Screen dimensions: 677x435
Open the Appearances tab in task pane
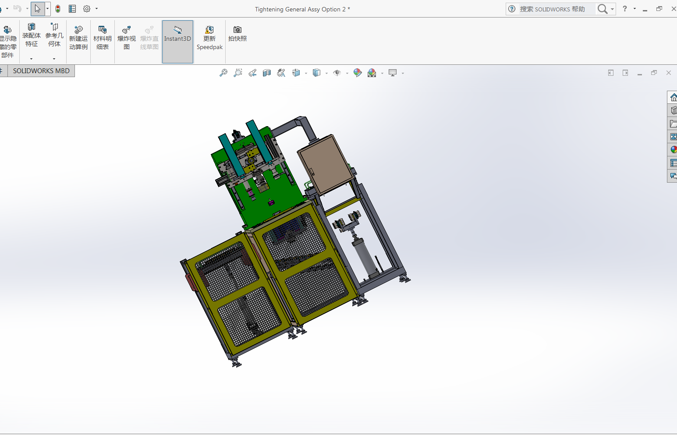click(x=673, y=150)
